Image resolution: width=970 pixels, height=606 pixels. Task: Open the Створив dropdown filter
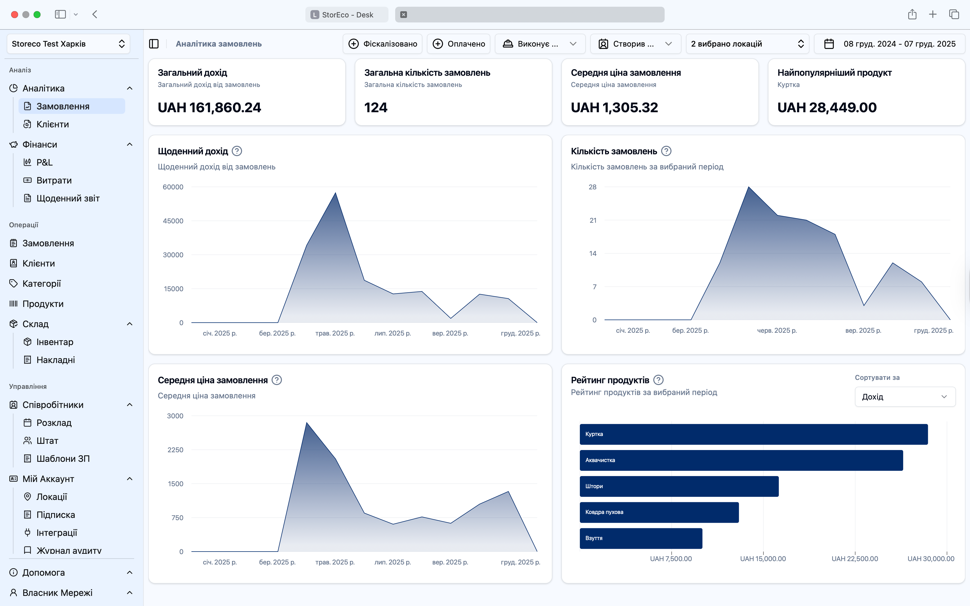point(635,44)
